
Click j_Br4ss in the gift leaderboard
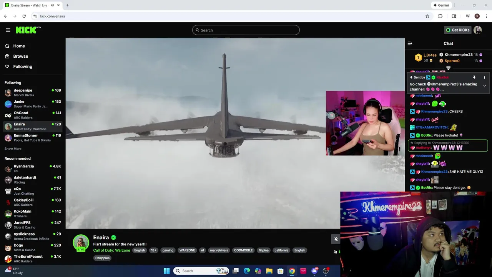[430, 55]
